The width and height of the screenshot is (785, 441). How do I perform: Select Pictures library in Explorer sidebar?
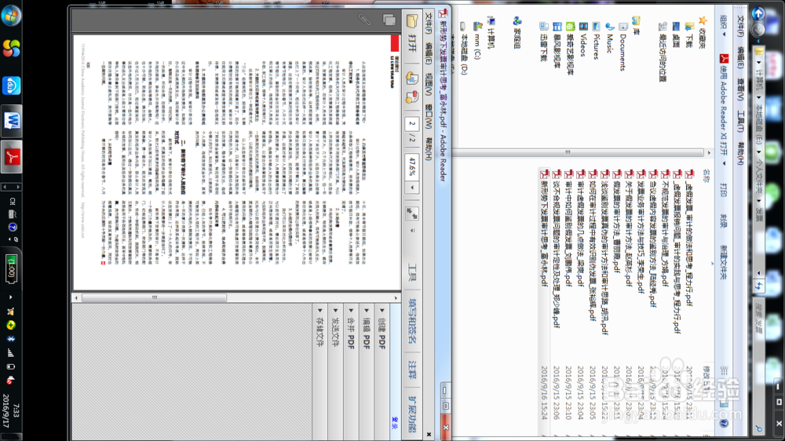[597, 42]
